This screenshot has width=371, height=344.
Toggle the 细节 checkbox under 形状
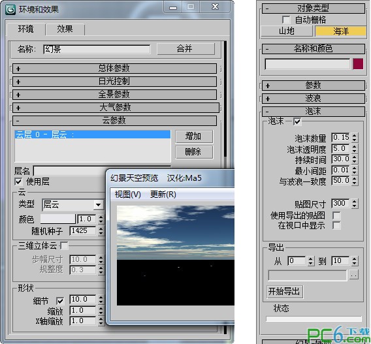(x=60, y=301)
